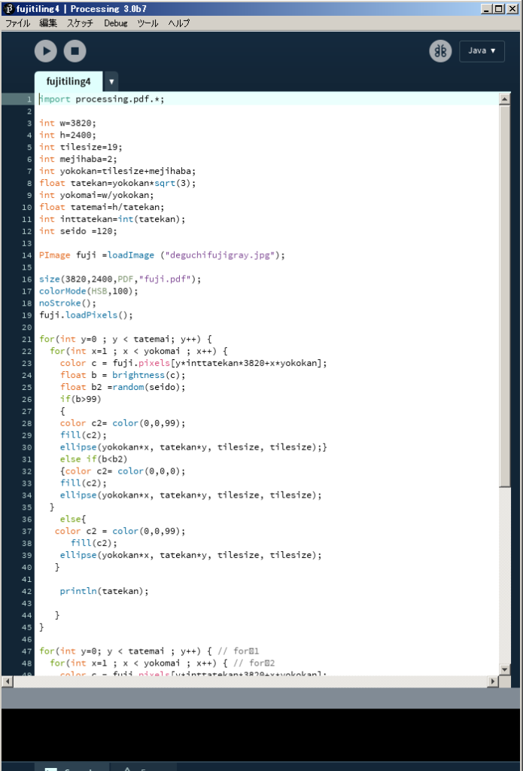Expand the arrow menu beside fujitiling4 tab

pos(111,81)
